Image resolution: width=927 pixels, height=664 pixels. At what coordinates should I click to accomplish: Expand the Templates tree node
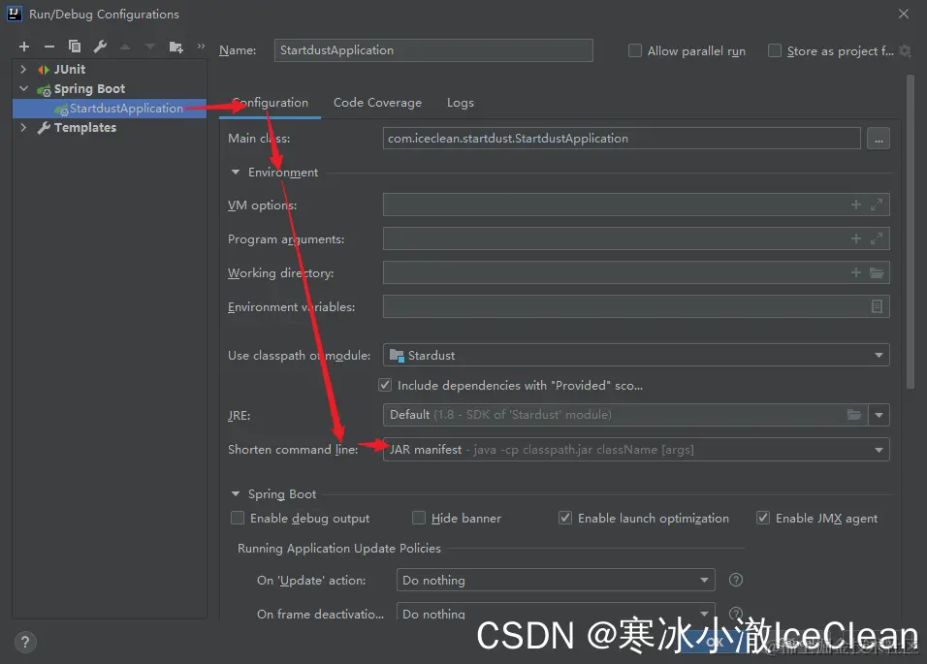point(23,127)
